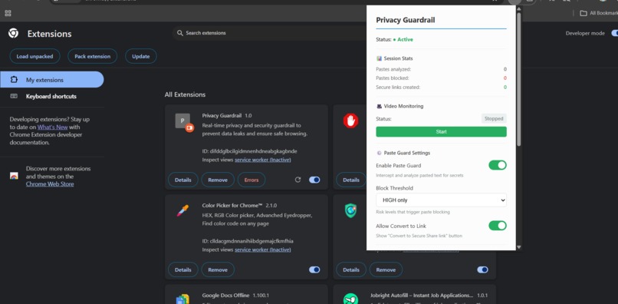Open the Block Threshold dropdown
Screen dimensions: 618x304
[441, 200]
